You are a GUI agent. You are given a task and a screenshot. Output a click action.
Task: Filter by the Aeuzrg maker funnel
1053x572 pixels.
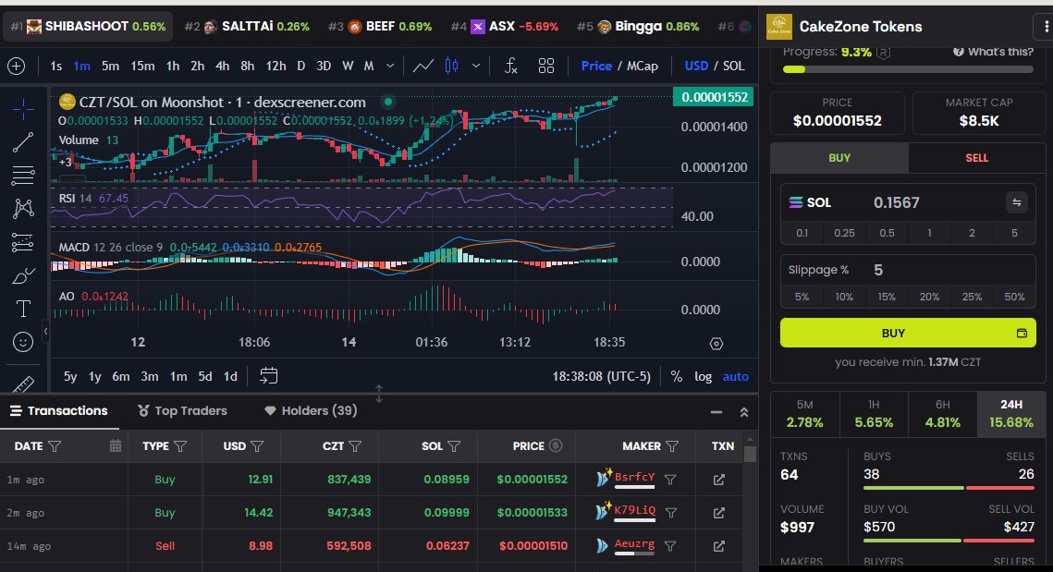[x=670, y=546]
